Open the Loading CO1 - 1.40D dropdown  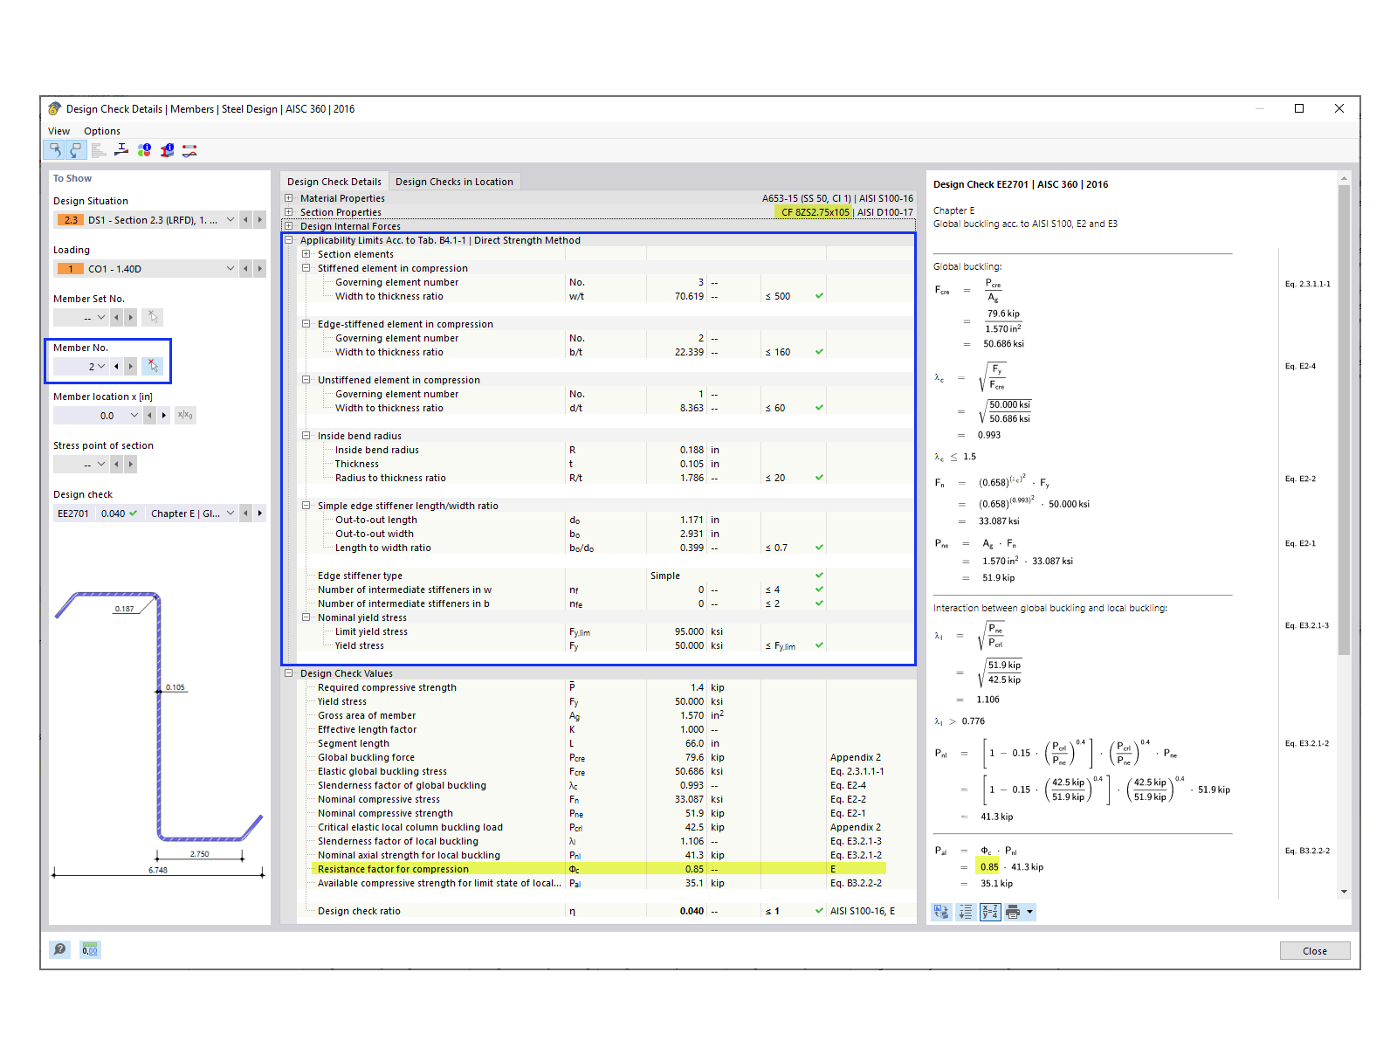point(230,268)
